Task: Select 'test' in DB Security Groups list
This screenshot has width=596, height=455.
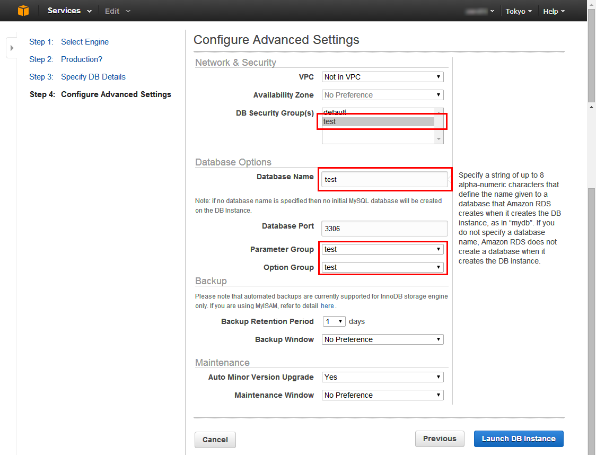Action: (378, 121)
